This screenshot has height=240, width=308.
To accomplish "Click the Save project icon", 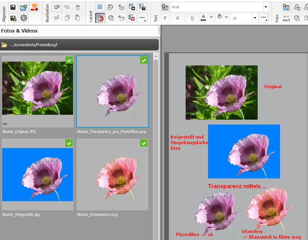I will (13, 7).
